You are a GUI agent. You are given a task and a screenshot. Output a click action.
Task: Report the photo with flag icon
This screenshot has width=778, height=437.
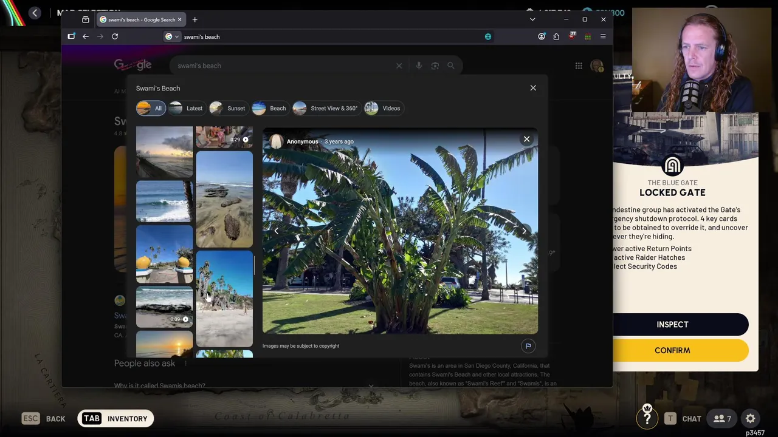[528, 346]
